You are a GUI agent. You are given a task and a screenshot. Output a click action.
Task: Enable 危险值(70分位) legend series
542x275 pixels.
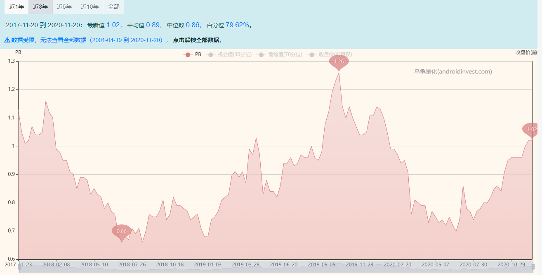click(x=280, y=54)
